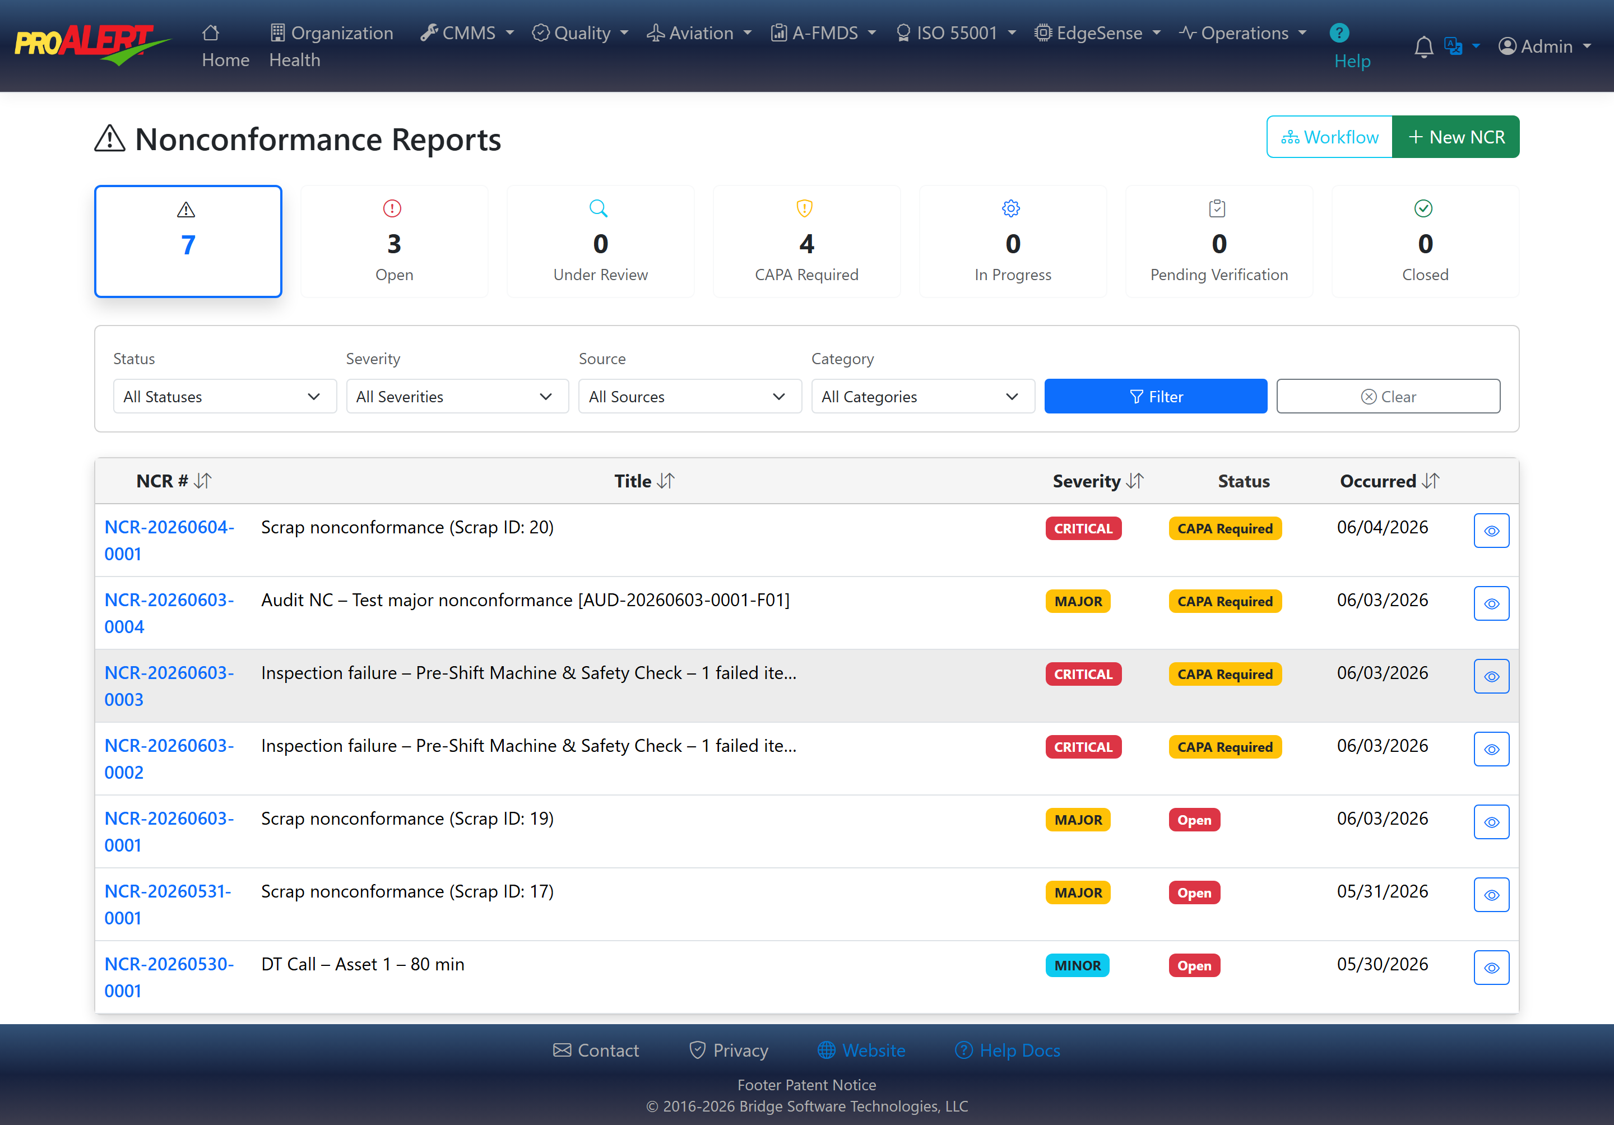Viewport: 1614px width, 1125px height.
Task: Filter by the Open status card
Action: 393,241
